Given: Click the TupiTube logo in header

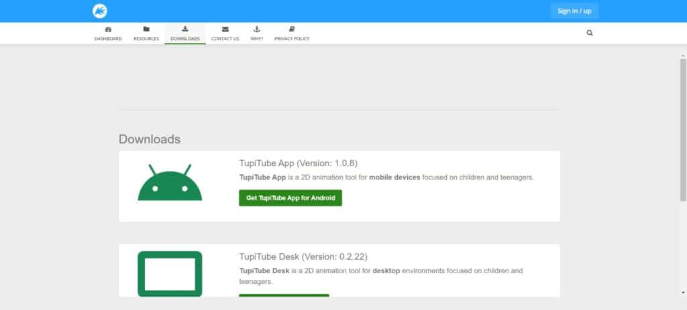Looking at the screenshot, I should tap(100, 11).
